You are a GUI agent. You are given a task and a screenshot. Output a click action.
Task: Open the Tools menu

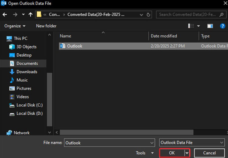point(145,153)
